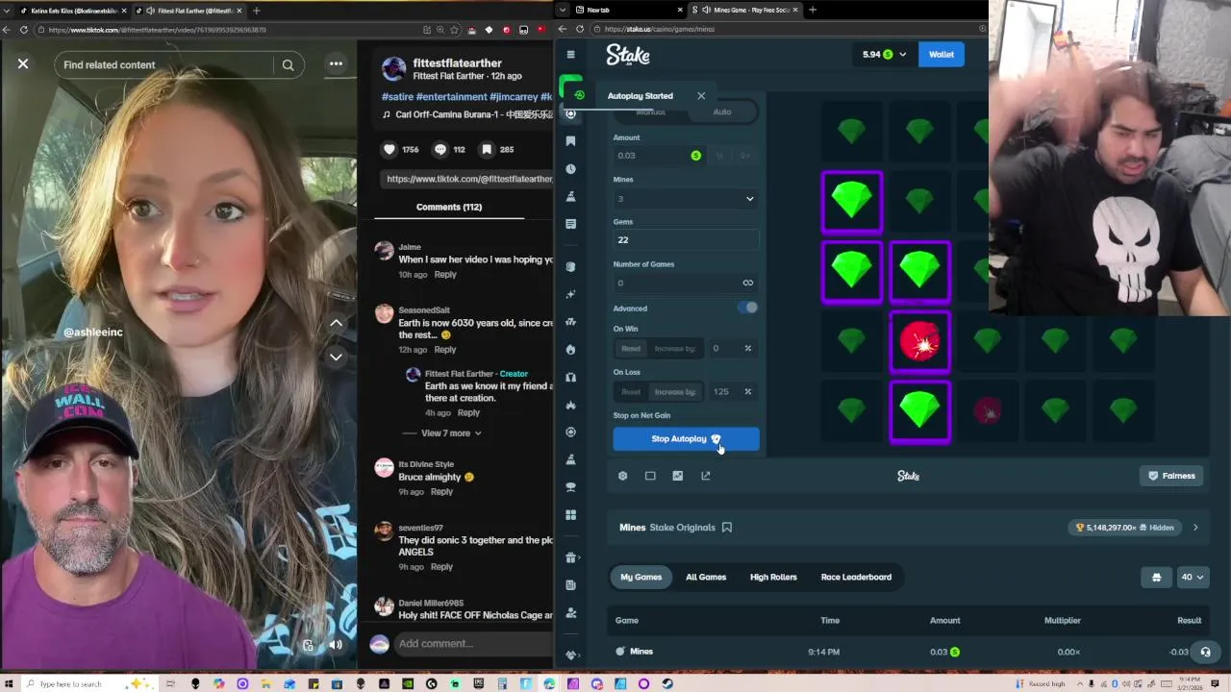Switch to Auto bet mode tab
The width and height of the screenshot is (1231, 692).
pos(721,112)
